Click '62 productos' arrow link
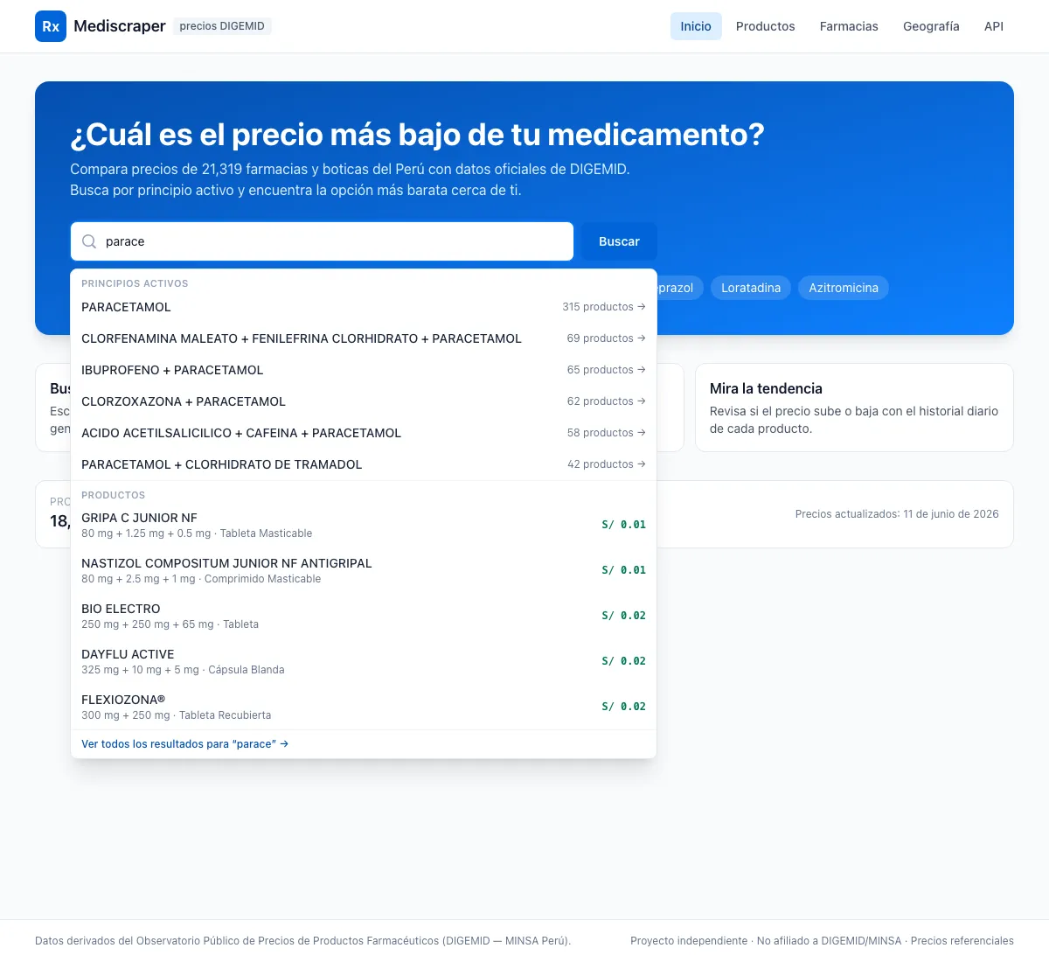 (x=606, y=401)
